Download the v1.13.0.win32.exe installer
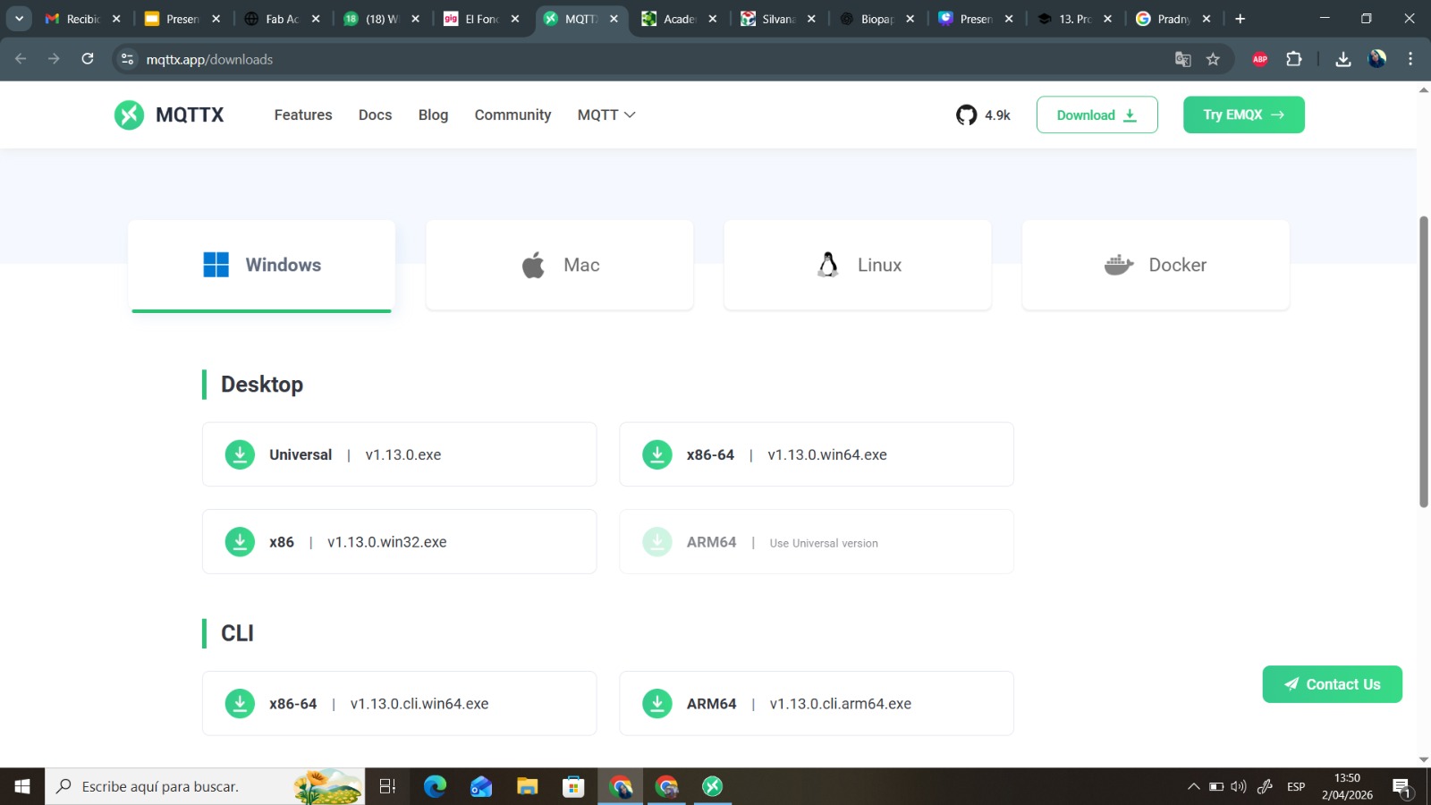This screenshot has height=805, width=1431. (x=399, y=542)
